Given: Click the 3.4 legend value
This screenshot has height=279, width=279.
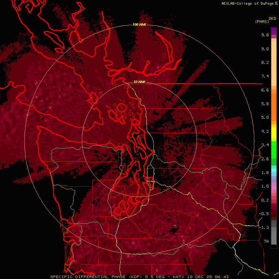Looking at the screenshot, I should (265, 145).
